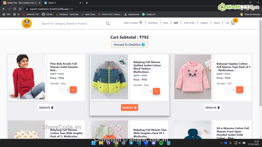Open Spotify from the taskbar

click(x=161, y=143)
